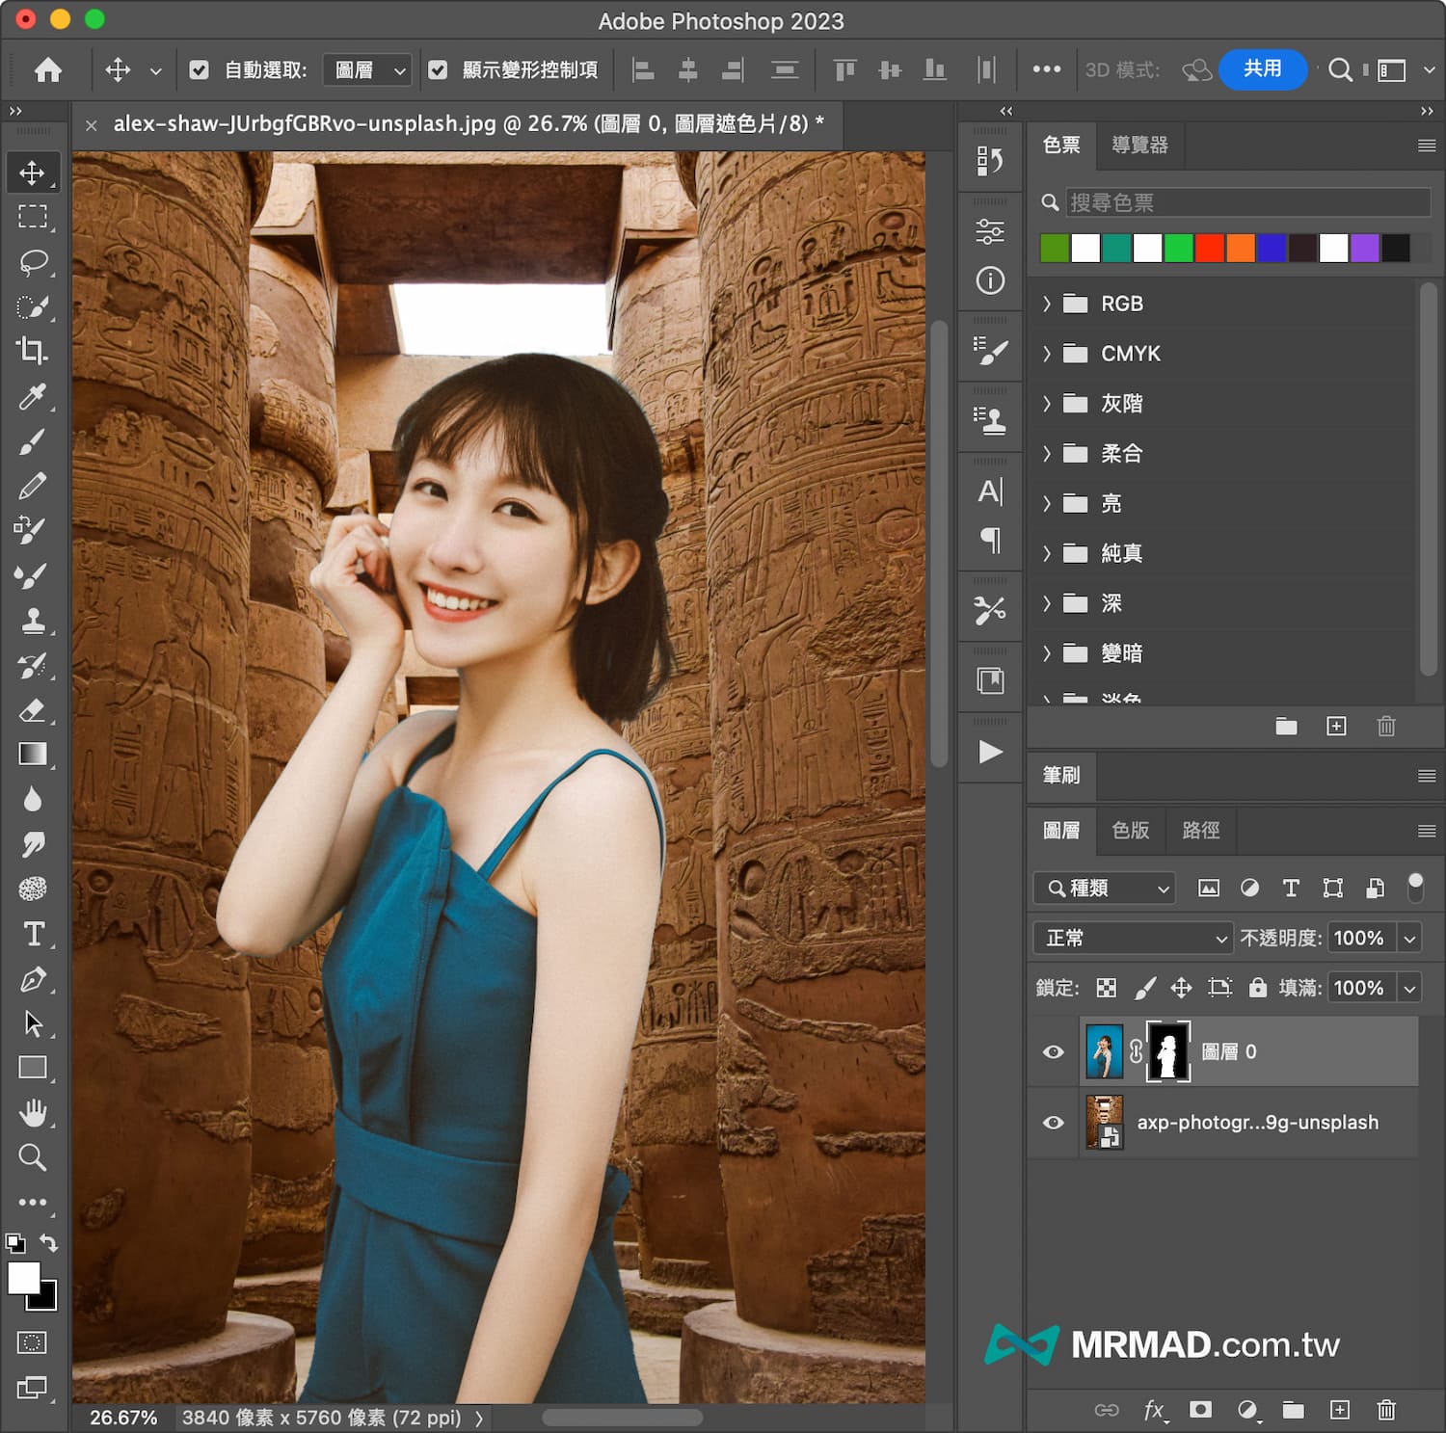Swap foreground and background colors
This screenshot has height=1433, width=1446.
point(49,1243)
